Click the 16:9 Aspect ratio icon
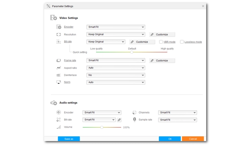The height and width of the screenshot is (145, 251). point(59,68)
